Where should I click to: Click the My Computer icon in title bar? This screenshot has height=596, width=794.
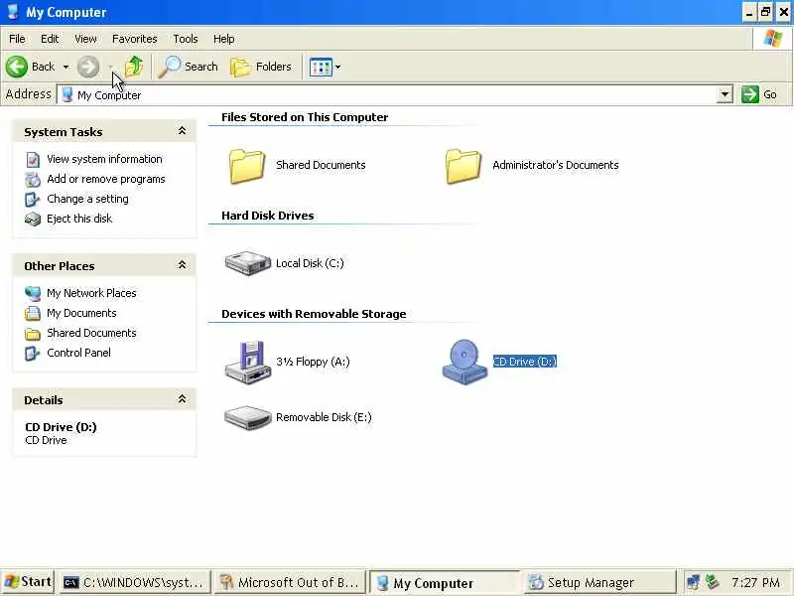(x=12, y=11)
